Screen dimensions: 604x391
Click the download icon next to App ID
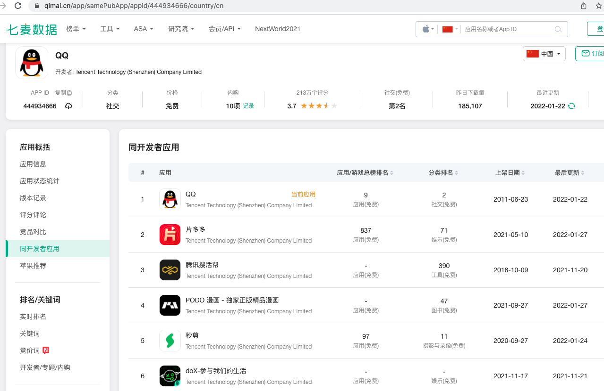pyautogui.click(x=68, y=106)
